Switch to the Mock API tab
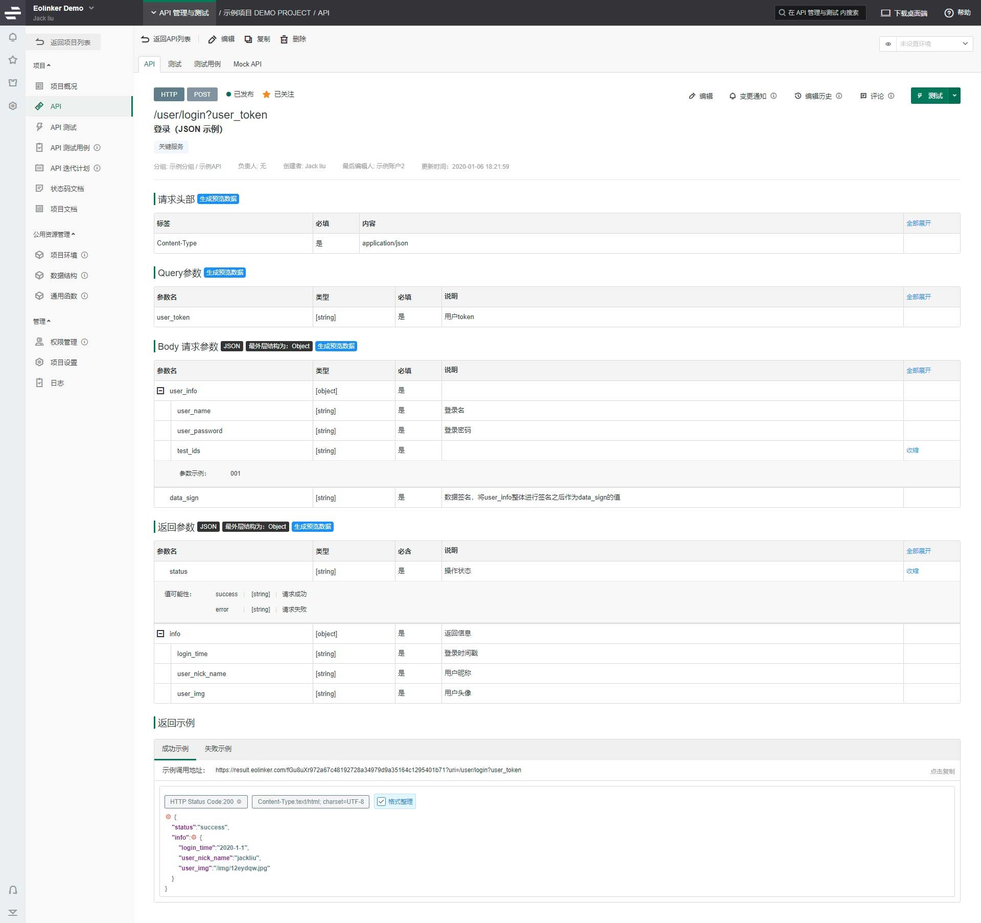The image size is (981, 923). (x=247, y=64)
